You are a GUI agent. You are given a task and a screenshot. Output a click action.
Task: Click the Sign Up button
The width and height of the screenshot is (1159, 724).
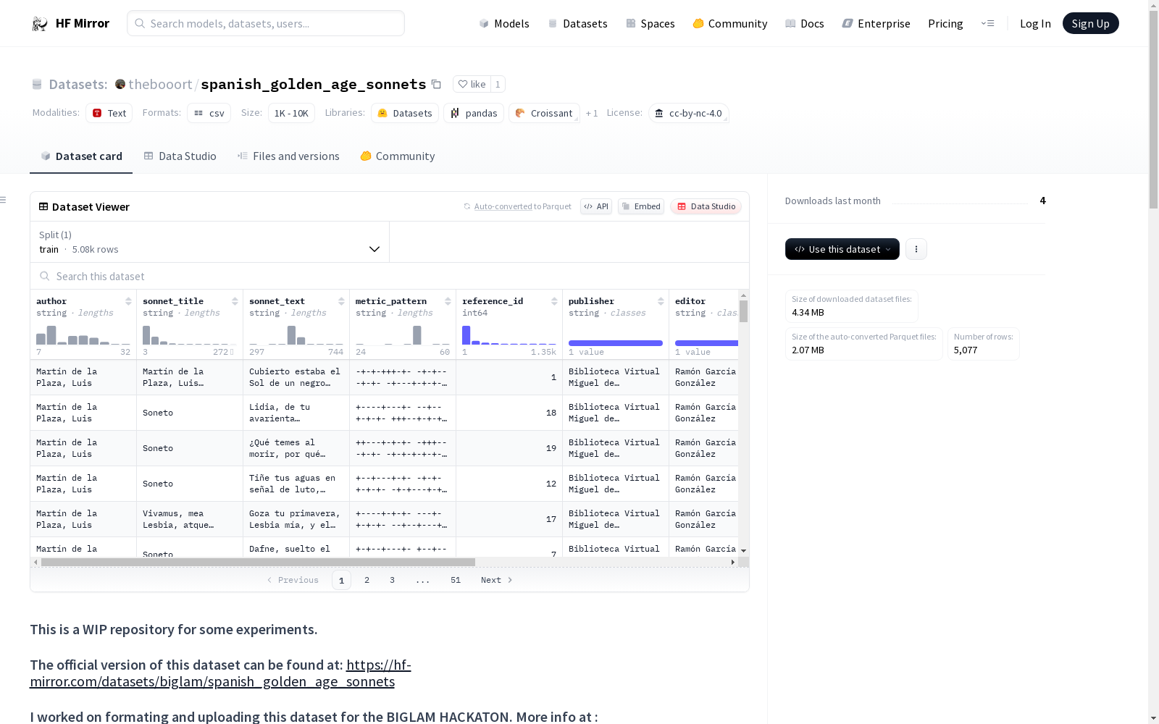point(1091,23)
